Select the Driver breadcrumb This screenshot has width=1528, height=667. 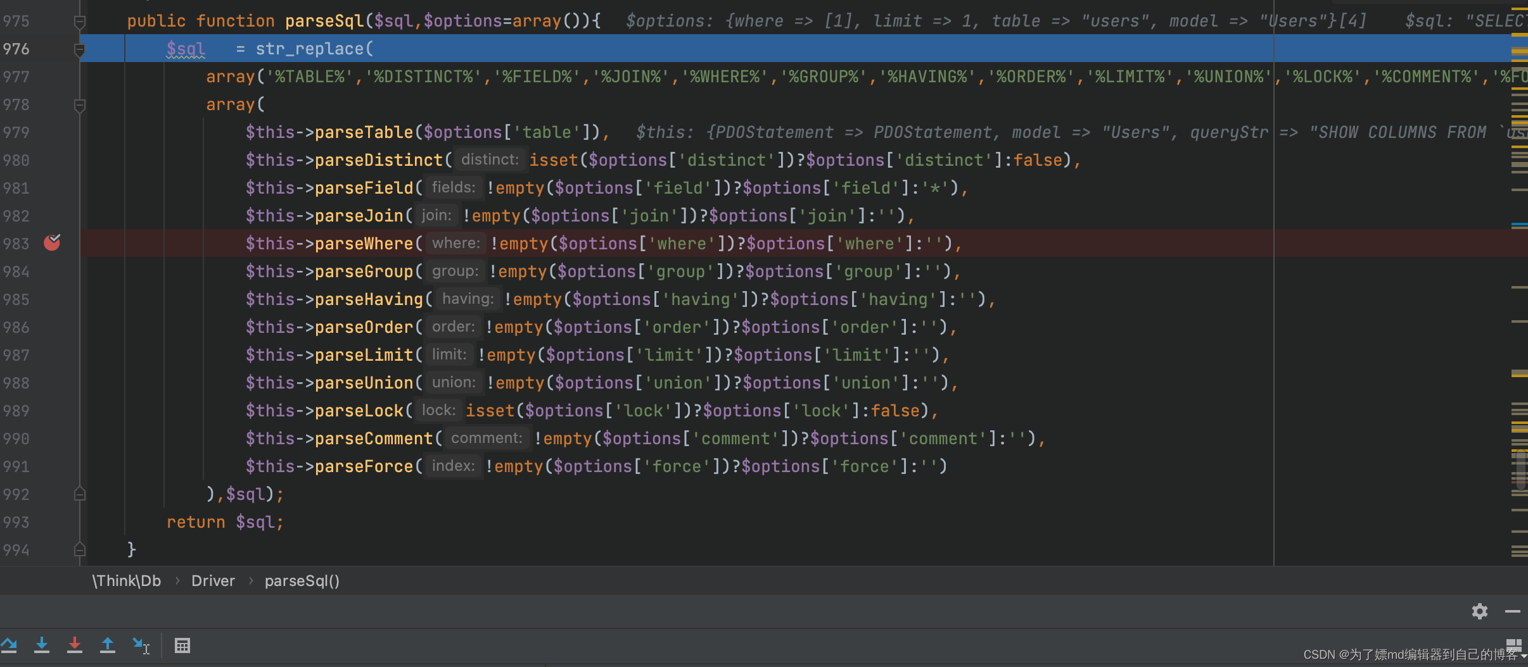[213, 581]
